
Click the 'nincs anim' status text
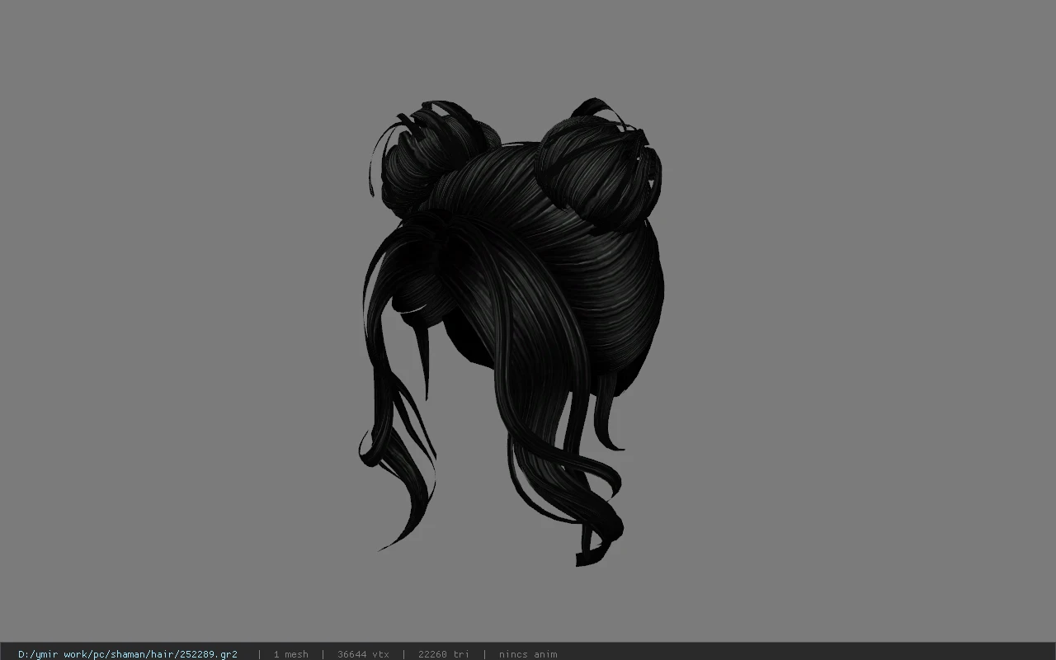click(528, 654)
